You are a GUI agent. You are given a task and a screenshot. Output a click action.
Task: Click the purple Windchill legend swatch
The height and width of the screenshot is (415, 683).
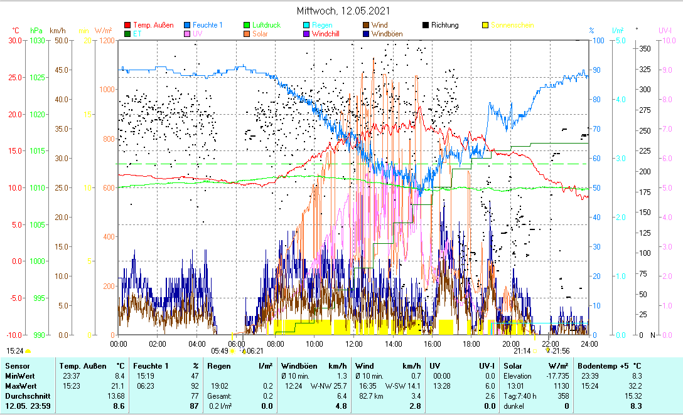click(306, 34)
